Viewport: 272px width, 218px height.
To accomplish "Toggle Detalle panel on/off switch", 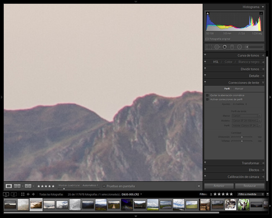I will [205, 75].
